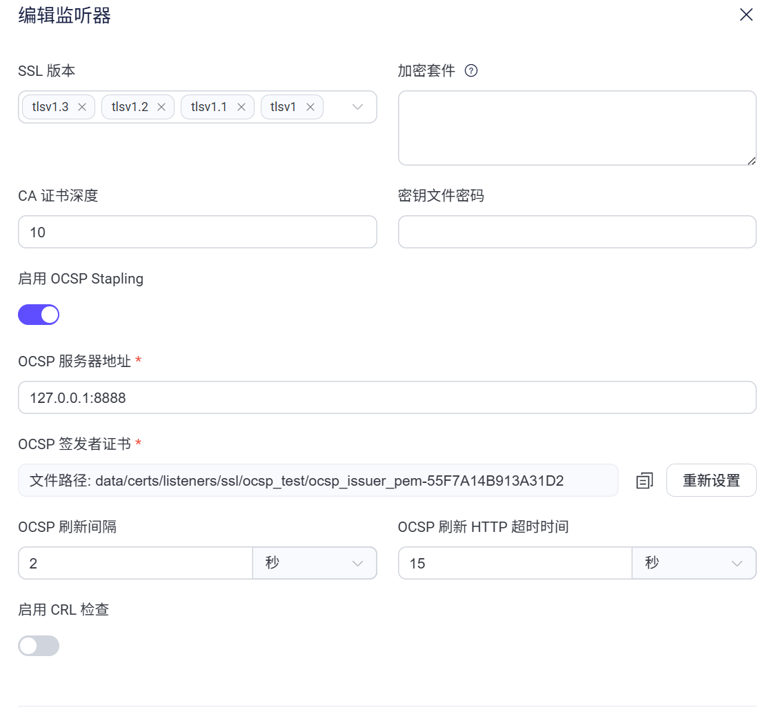The image size is (774, 712).
Task: Enable the 启用 CRL 检查 switch
Action: pos(39,646)
